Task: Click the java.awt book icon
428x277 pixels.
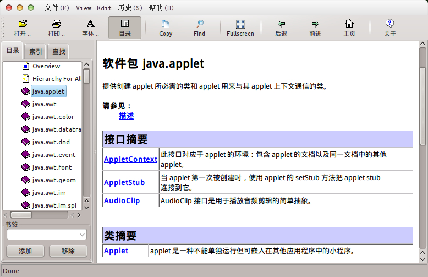Action: click(26, 104)
